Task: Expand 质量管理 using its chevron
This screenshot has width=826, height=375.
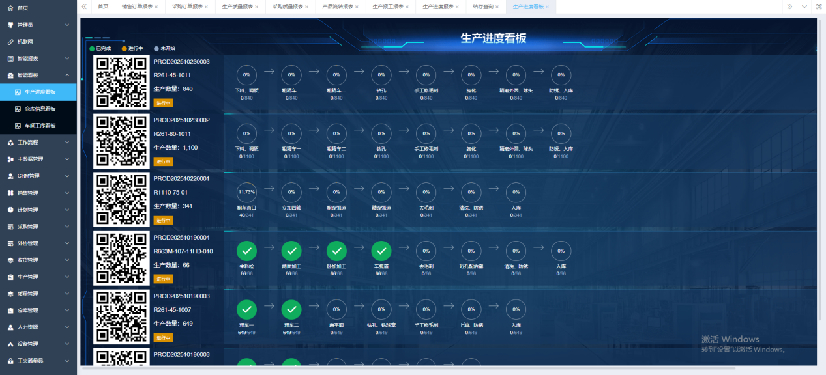Action: (67, 294)
